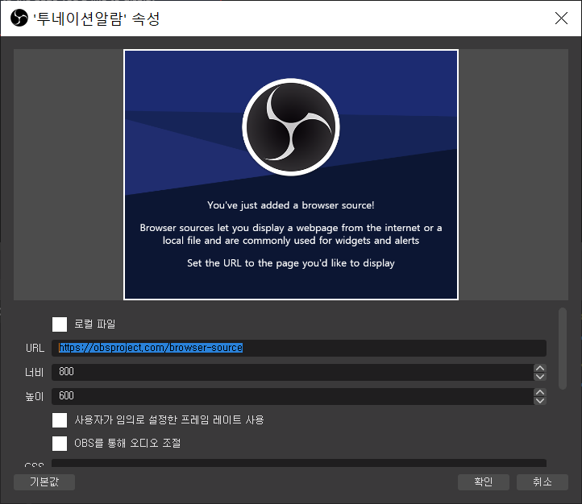Click the 높이 label
Screen dimensions: 582x504
35,396
